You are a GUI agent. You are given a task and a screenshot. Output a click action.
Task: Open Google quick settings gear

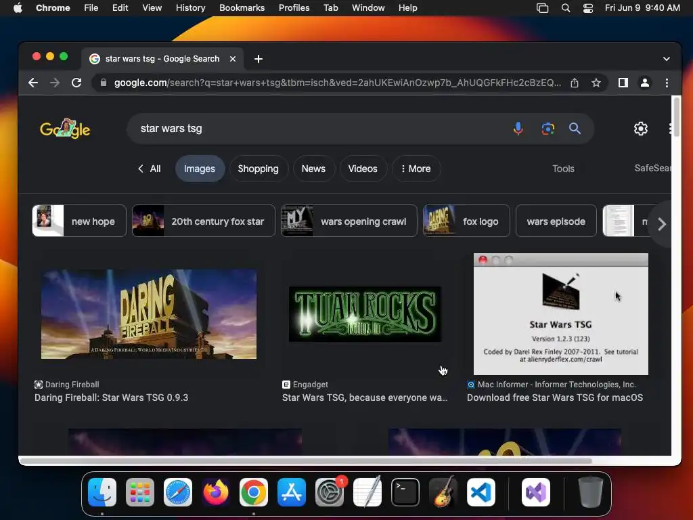tap(640, 129)
